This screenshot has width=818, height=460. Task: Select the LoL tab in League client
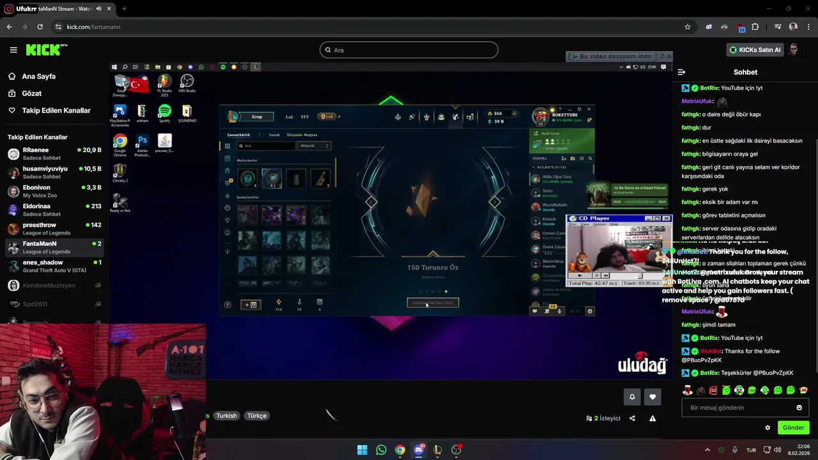[x=289, y=117]
